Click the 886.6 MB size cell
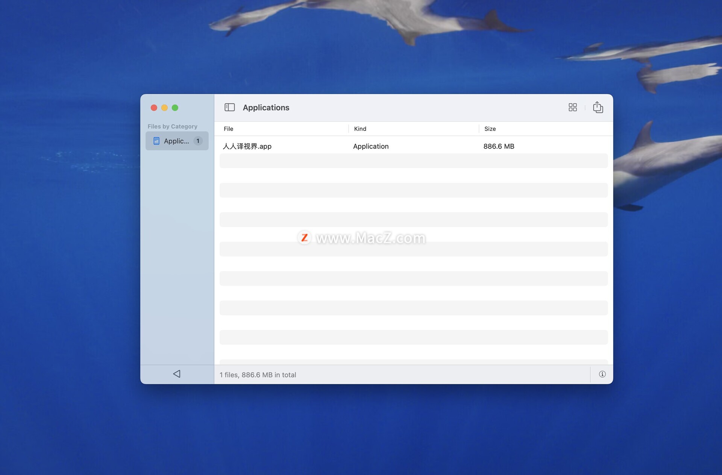 coord(499,146)
